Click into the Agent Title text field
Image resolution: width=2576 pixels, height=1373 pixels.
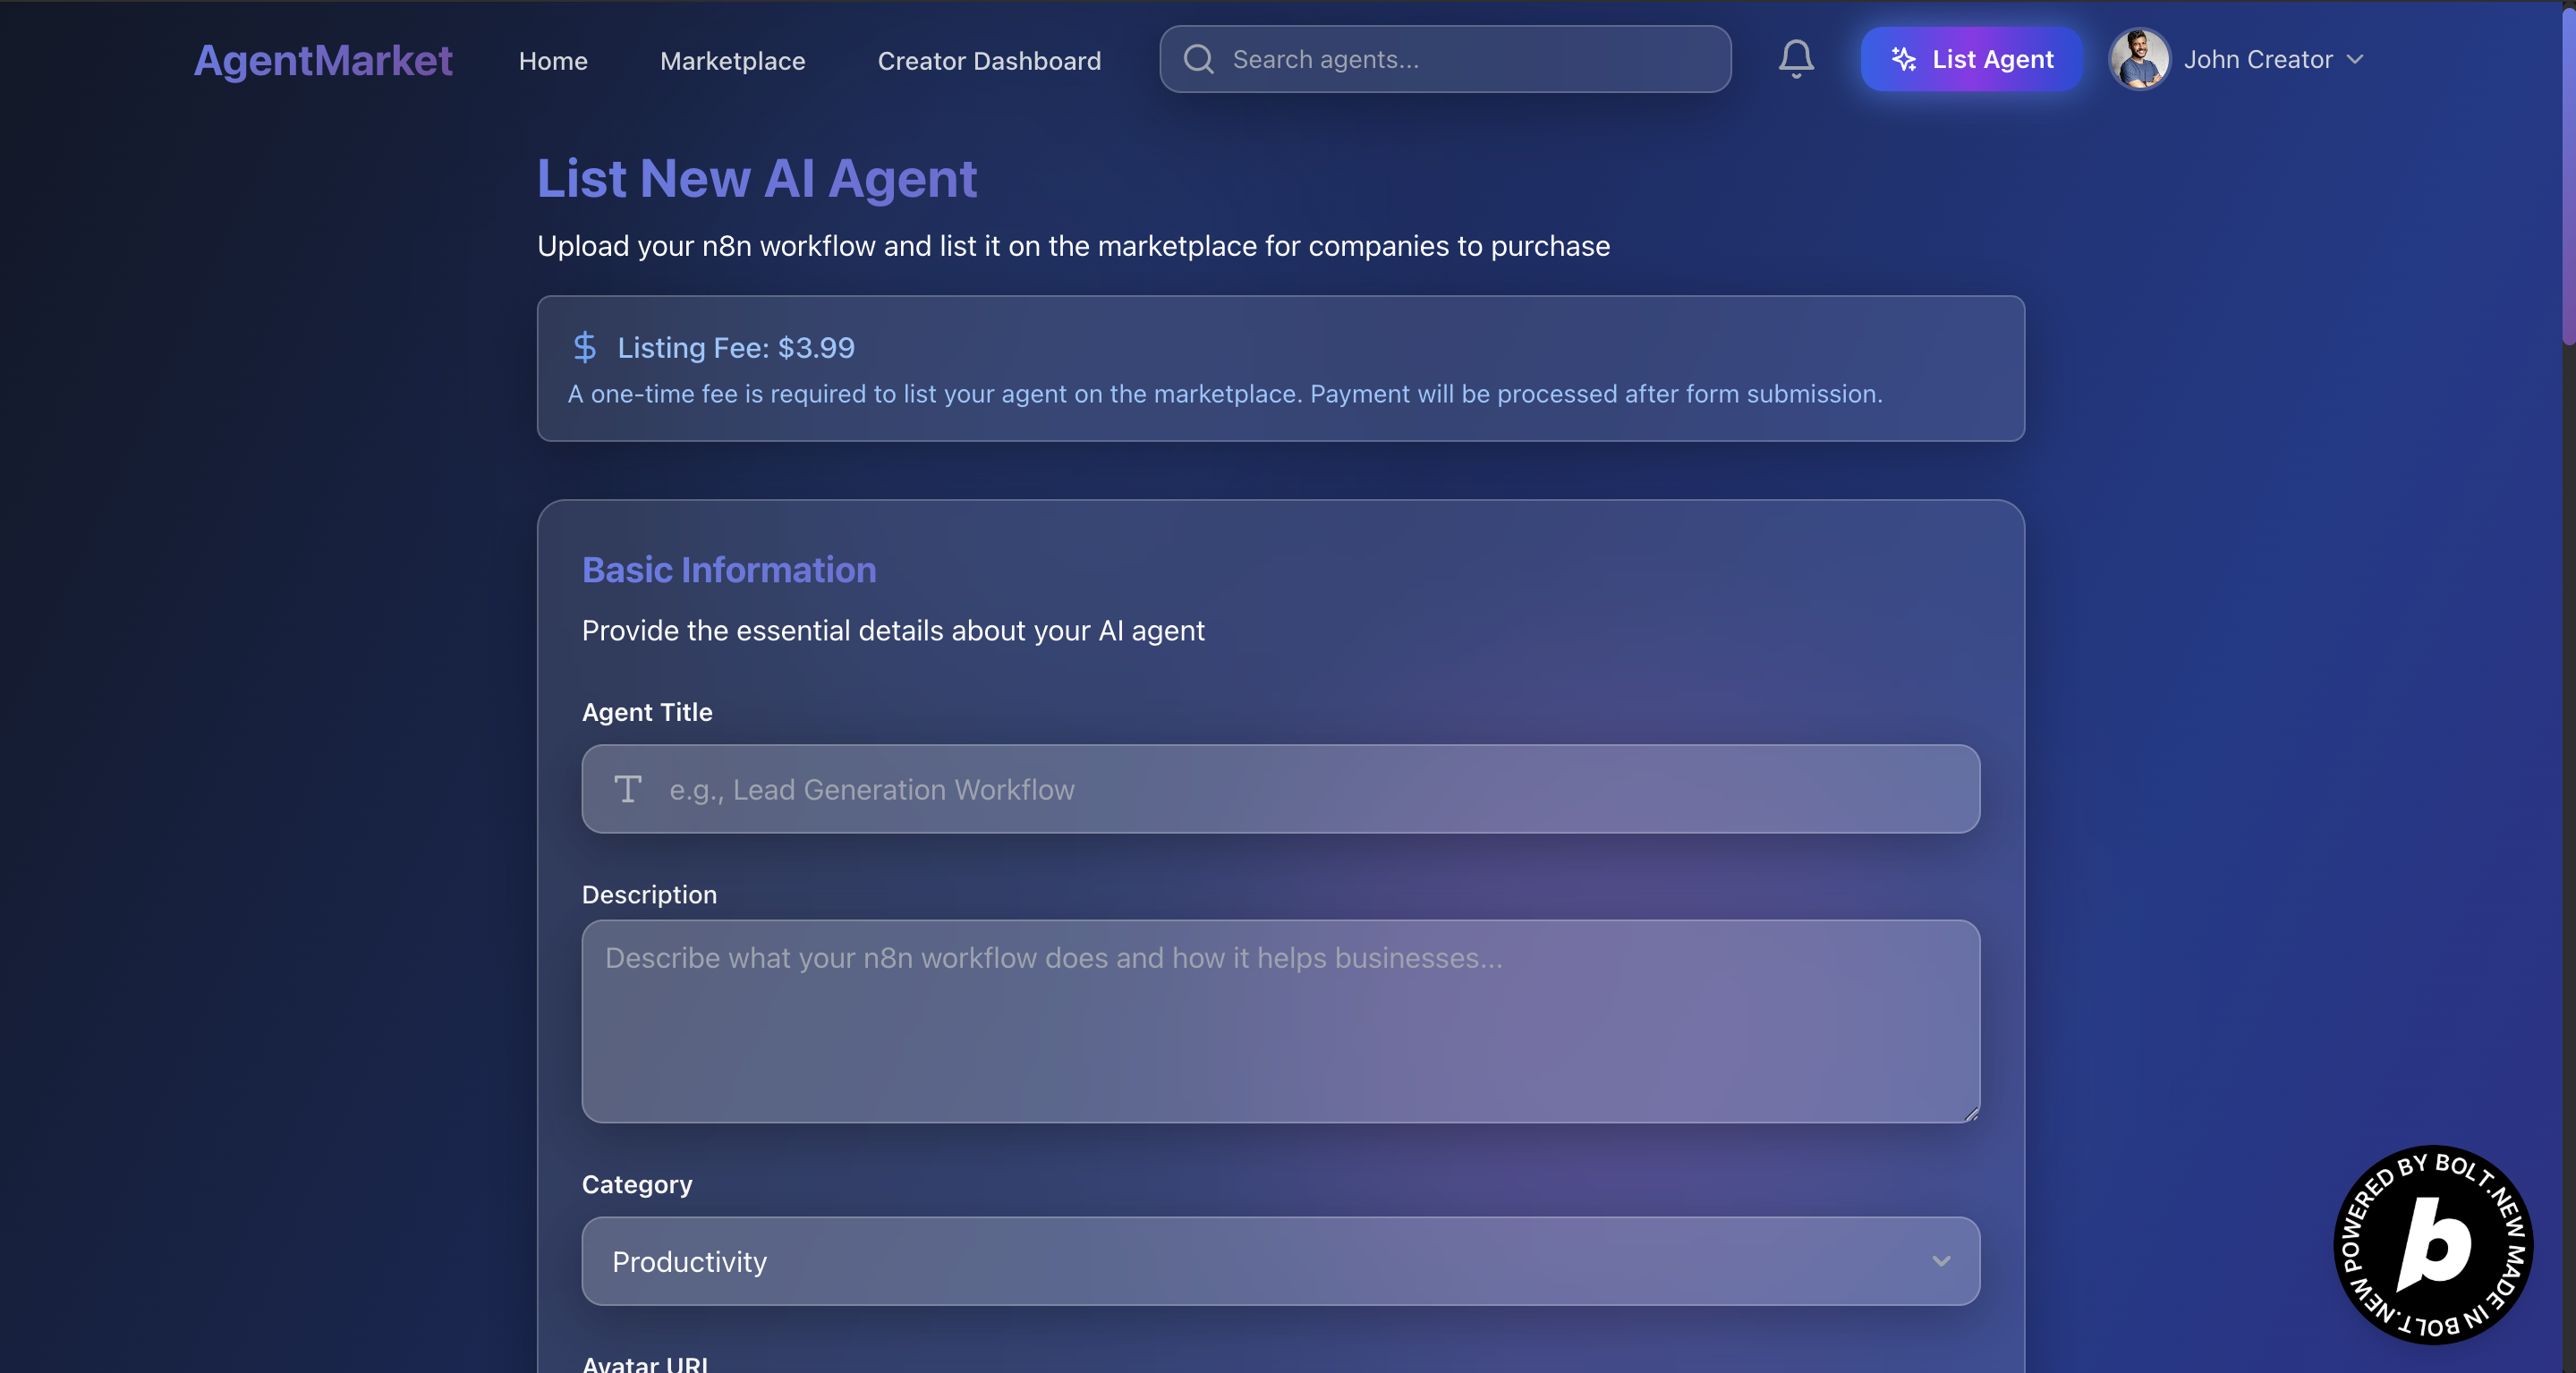(x=1300, y=789)
